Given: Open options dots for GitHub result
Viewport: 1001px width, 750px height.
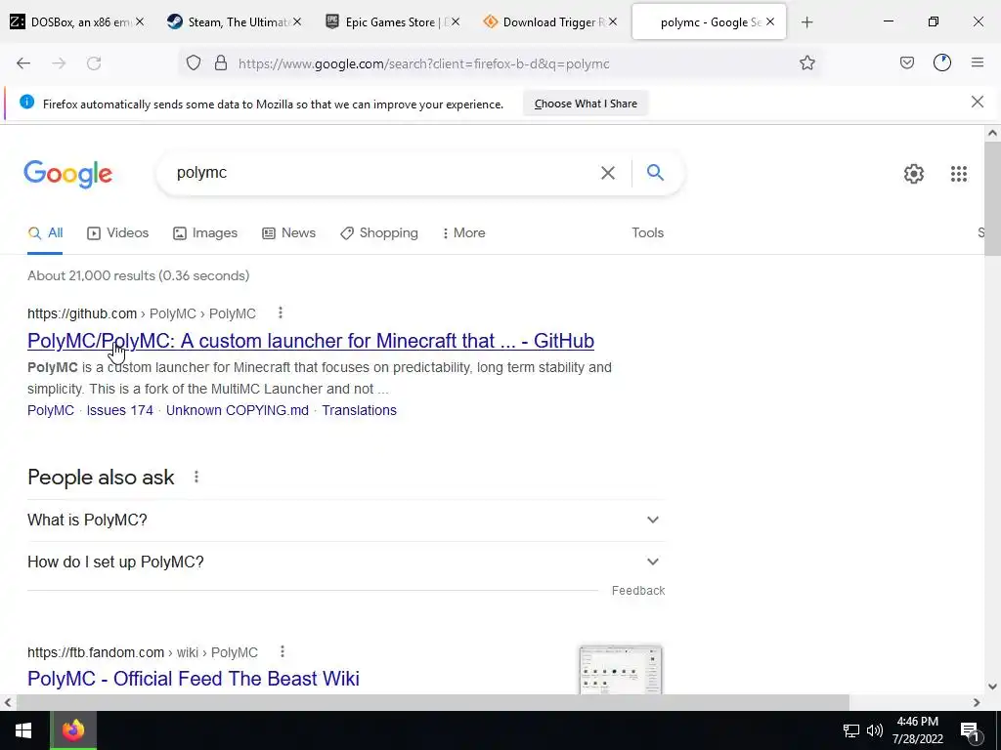Looking at the screenshot, I should tap(281, 312).
